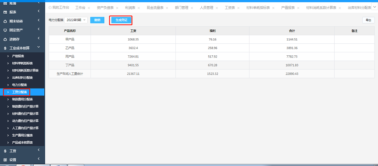Click the 福利 column header
The width and height of the screenshot is (378, 166).
click(x=212, y=31)
